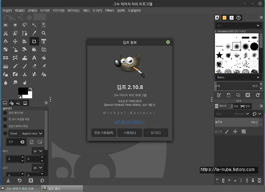This screenshot has height=192, width=265.
Task: Select the Paths tool
Action: pos(25,33)
